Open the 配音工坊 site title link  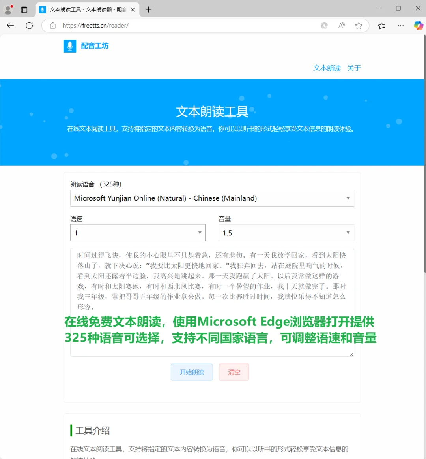(x=95, y=46)
